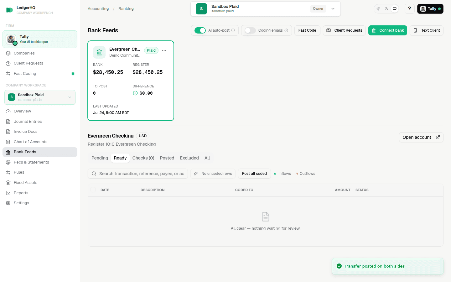Switch to the Pending tab
This screenshot has width=451, height=282.
point(100,158)
